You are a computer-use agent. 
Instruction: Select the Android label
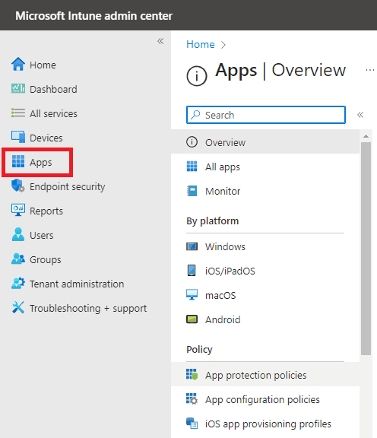point(223,319)
